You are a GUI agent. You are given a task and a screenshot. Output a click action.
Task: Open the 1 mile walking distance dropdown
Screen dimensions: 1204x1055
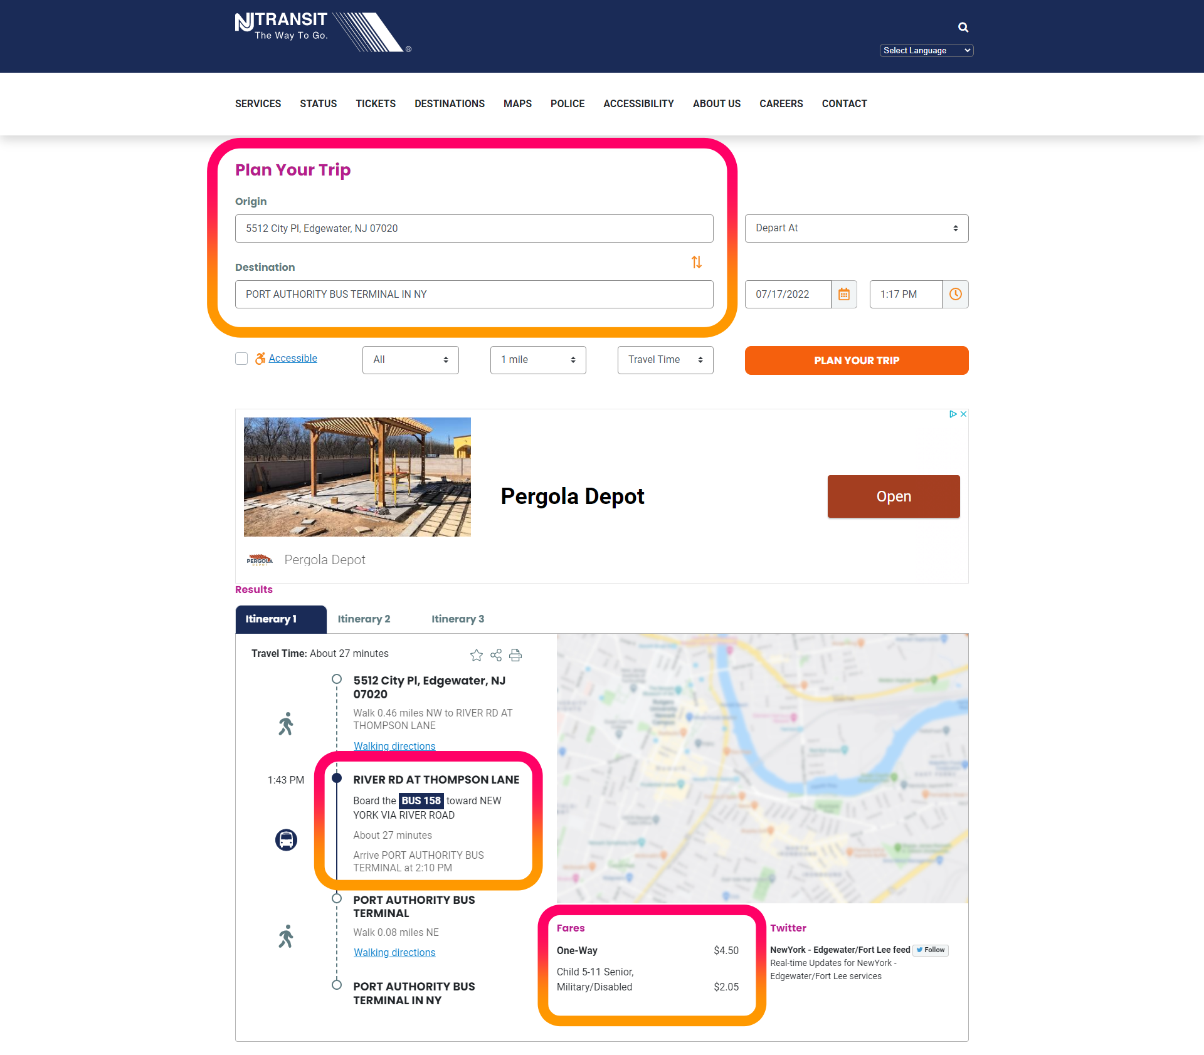(x=537, y=360)
